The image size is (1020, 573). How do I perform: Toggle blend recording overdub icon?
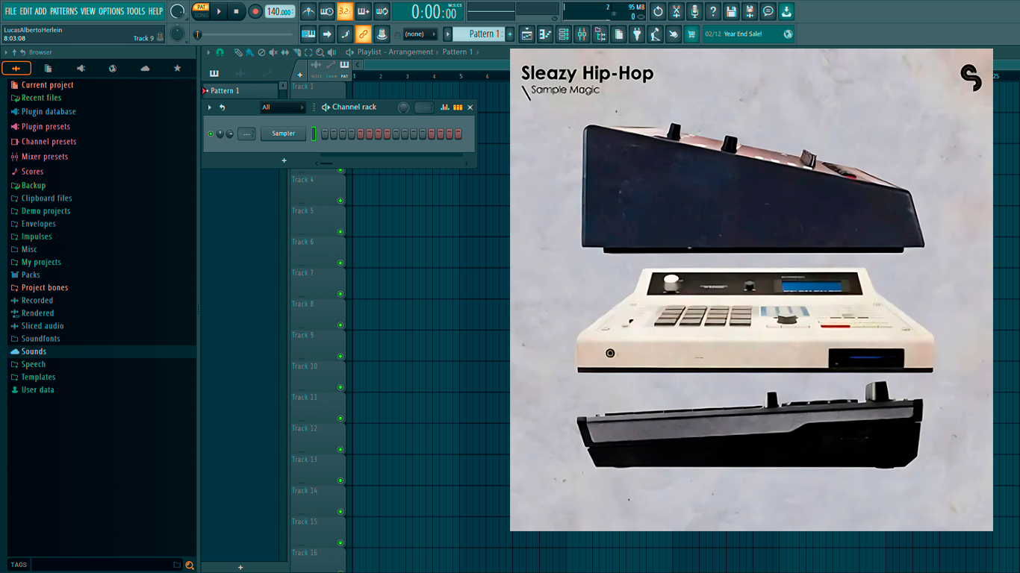click(x=364, y=11)
